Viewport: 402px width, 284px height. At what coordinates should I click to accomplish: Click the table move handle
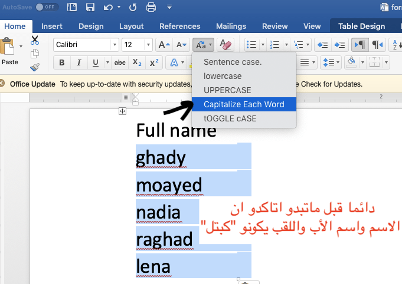pos(122,111)
